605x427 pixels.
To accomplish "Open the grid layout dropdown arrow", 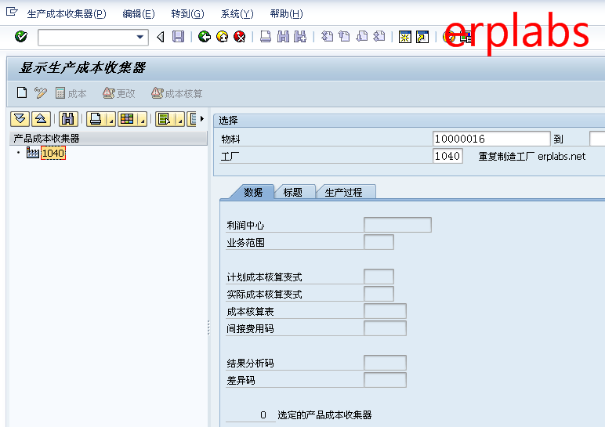I will [143, 119].
